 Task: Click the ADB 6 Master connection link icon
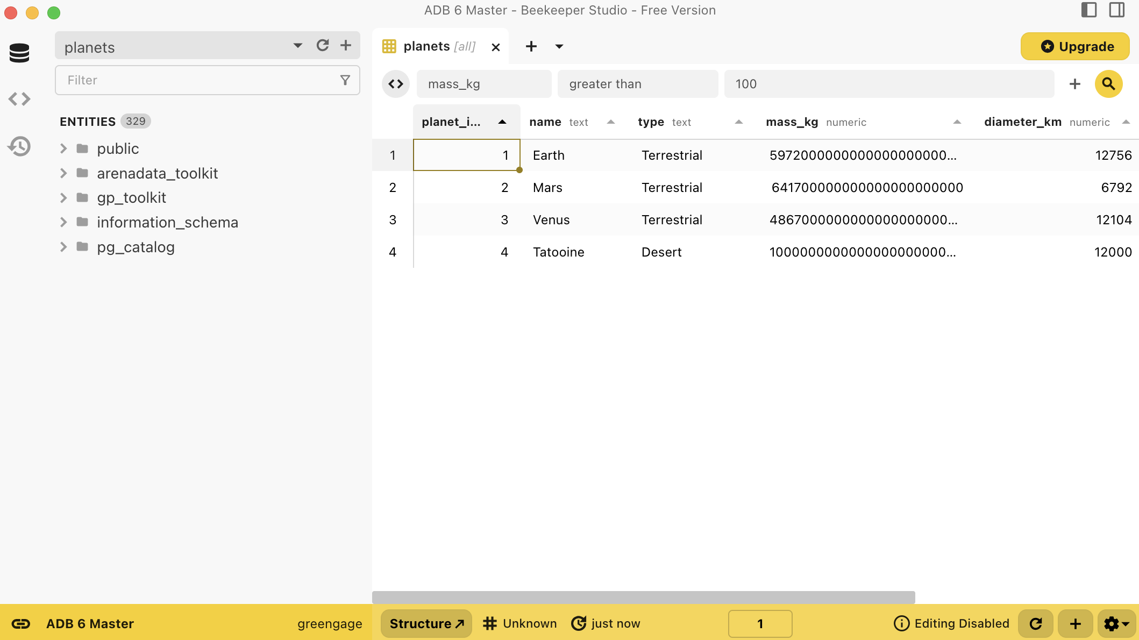(21, 623)
